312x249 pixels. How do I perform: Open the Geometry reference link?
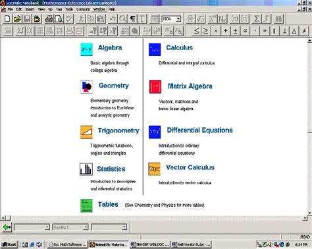114,86
